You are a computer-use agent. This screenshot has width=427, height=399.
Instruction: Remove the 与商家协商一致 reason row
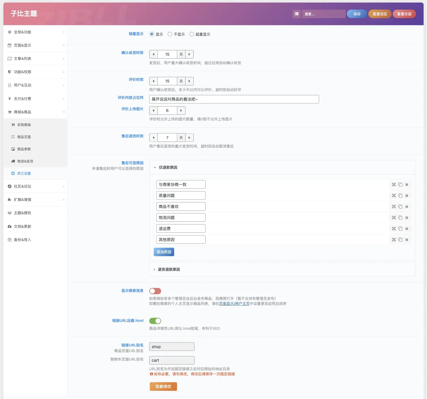[407, 185]
